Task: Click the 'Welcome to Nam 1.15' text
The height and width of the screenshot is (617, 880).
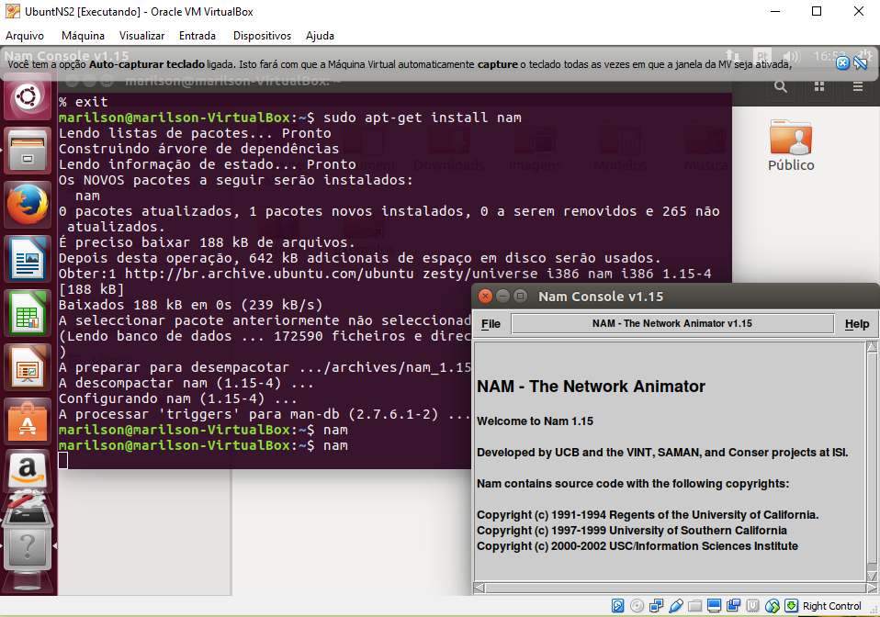Action: pyautogui.click(x=535, y=421)
